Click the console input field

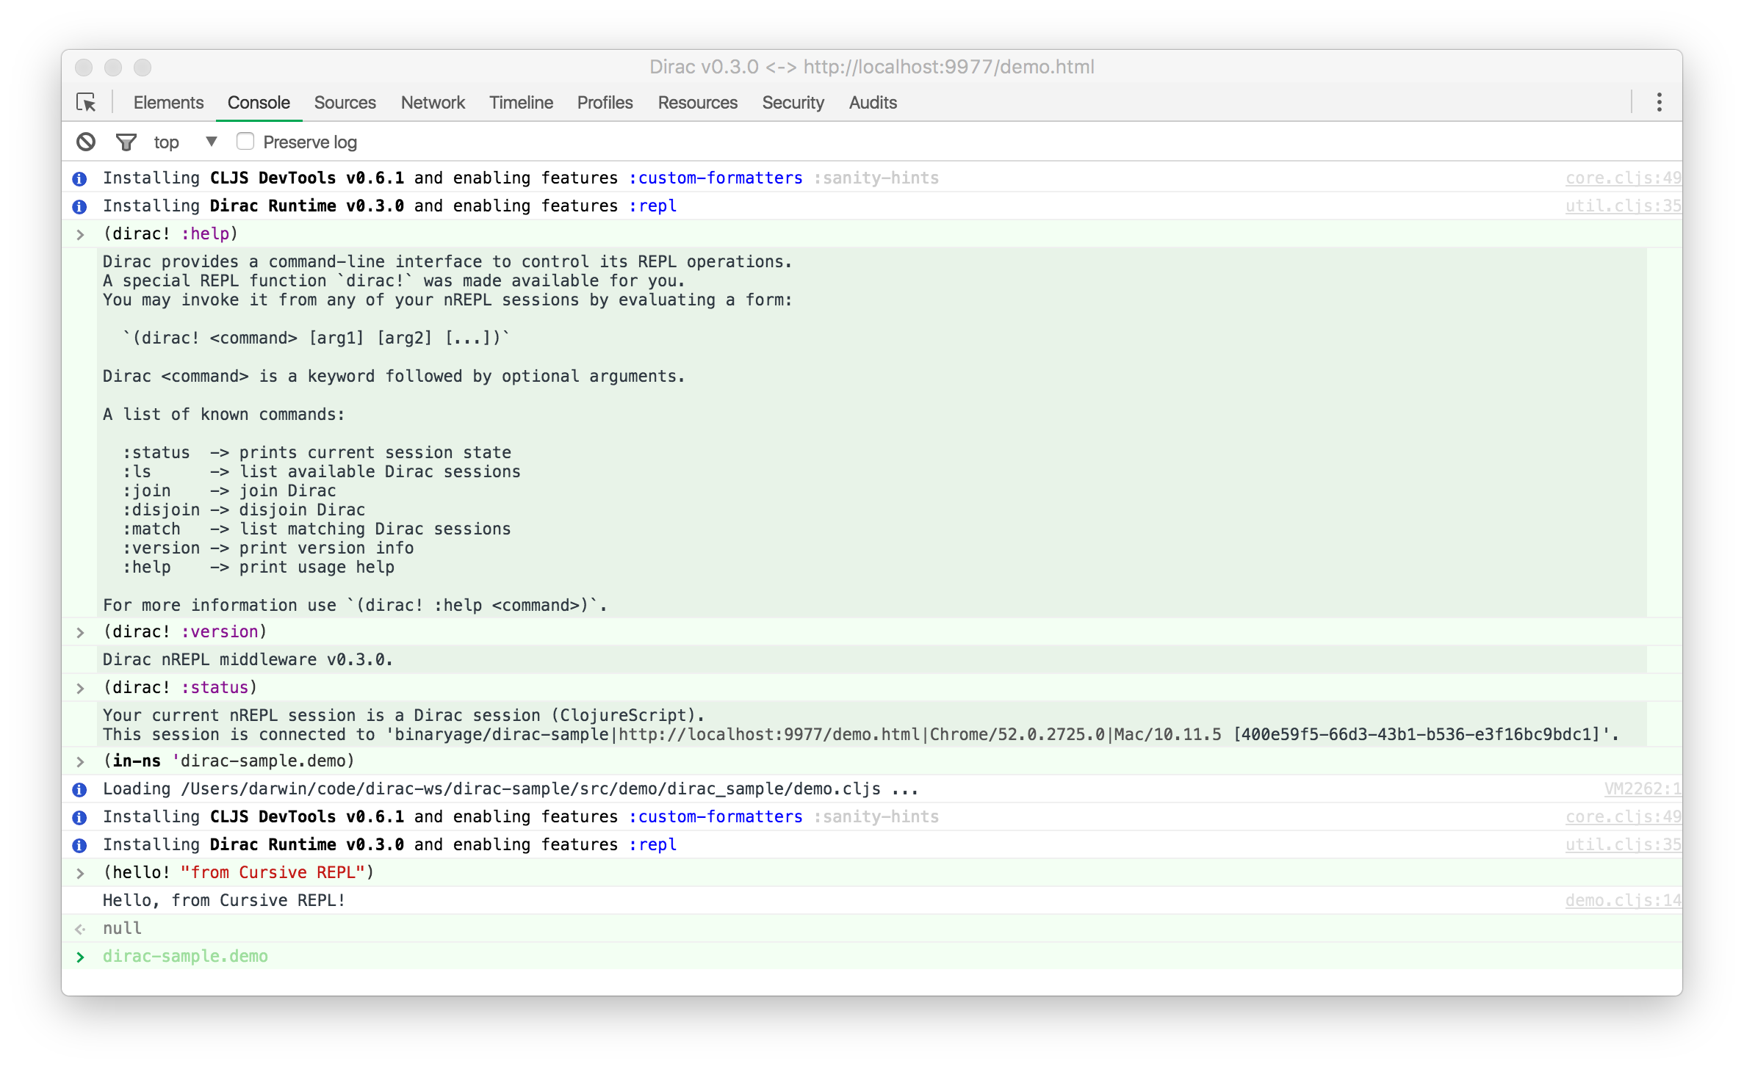[872, 956]
